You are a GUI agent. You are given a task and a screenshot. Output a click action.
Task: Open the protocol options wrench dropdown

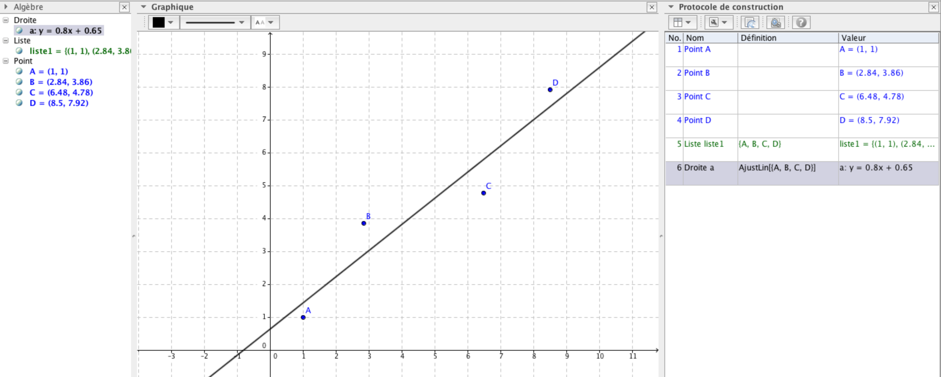(718, 22)
